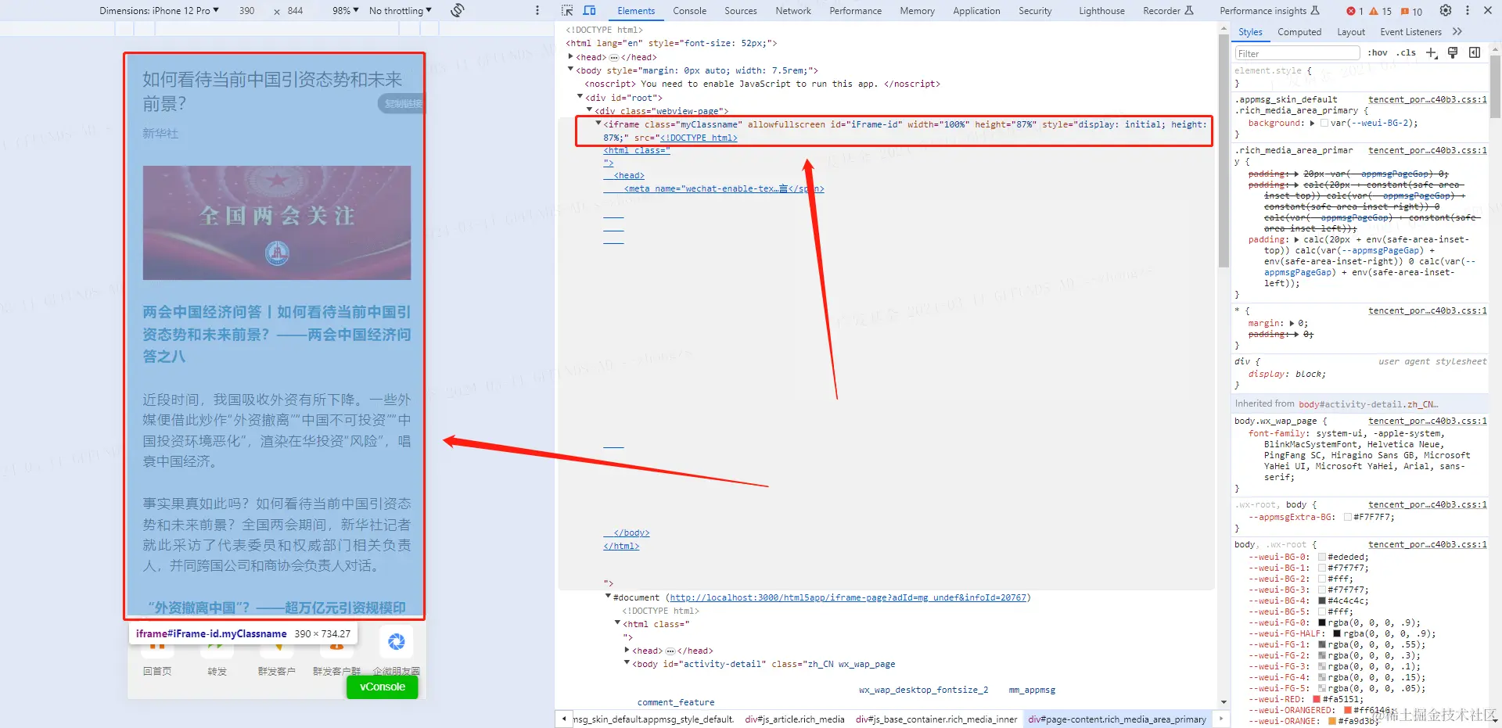
Task: Toggle rendering emulations paintbrush icon
Action: point(1453,52)
